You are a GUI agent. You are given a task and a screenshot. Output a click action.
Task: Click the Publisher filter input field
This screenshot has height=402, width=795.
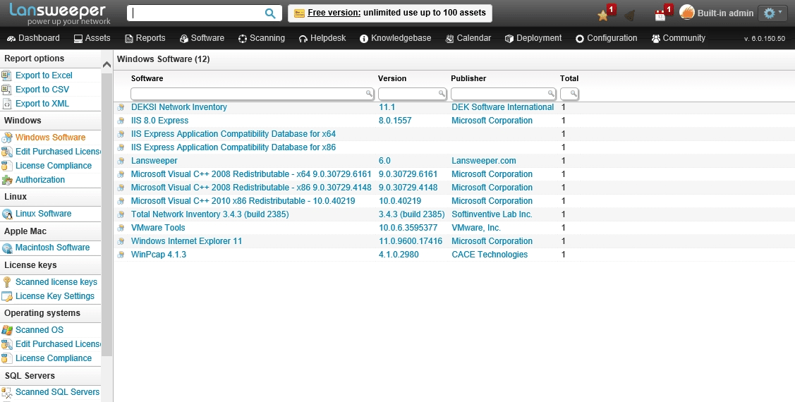504,94
